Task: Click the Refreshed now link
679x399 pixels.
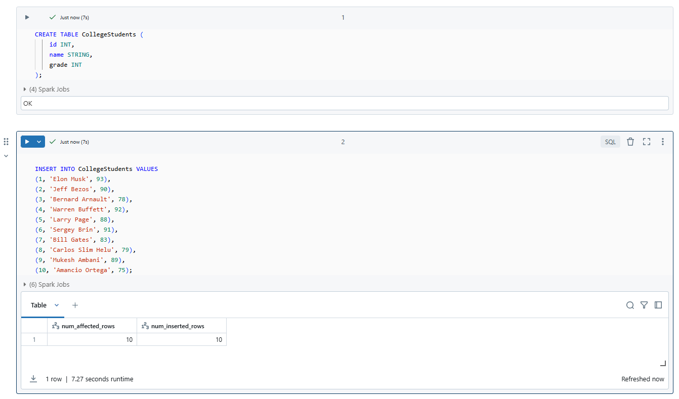Action: pyautogui.click(x=643, y=379)
